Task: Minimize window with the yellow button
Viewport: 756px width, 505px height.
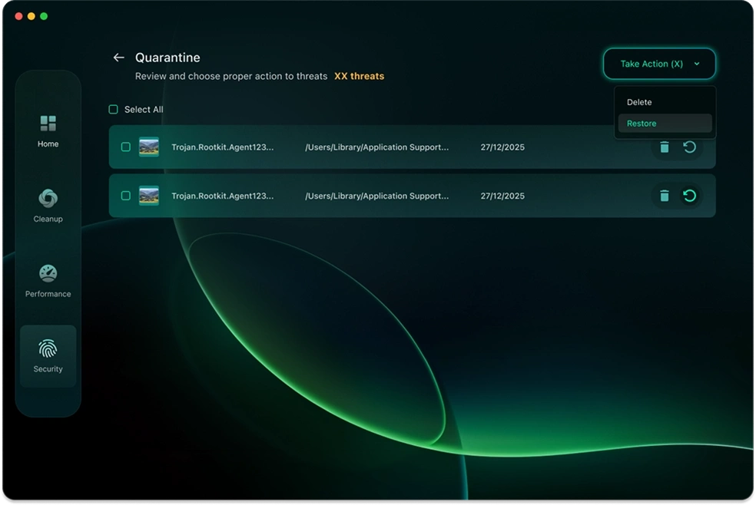Action: pyautogui.click(x=31, y=16)
